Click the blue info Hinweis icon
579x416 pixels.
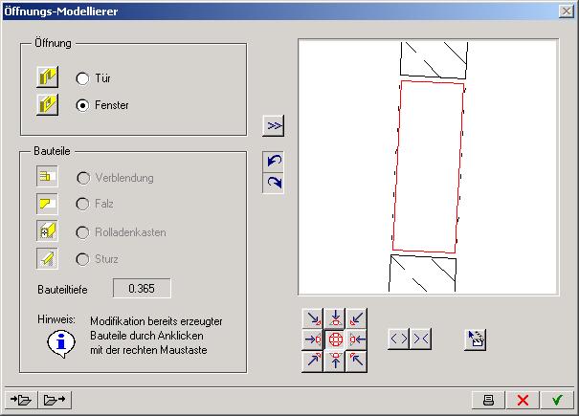click(61, 343)
